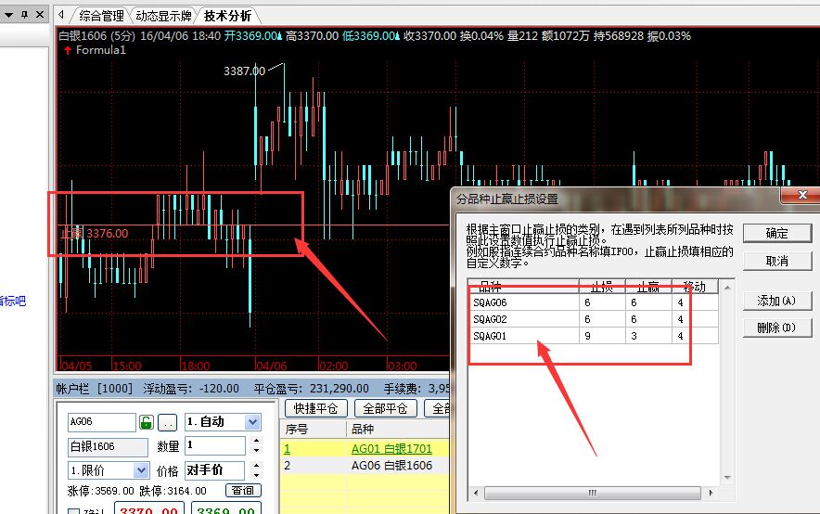The width and height of the screenshot is (820, 514).
Task: Click the AG06 contract code input field
Action: click(101, 422)
